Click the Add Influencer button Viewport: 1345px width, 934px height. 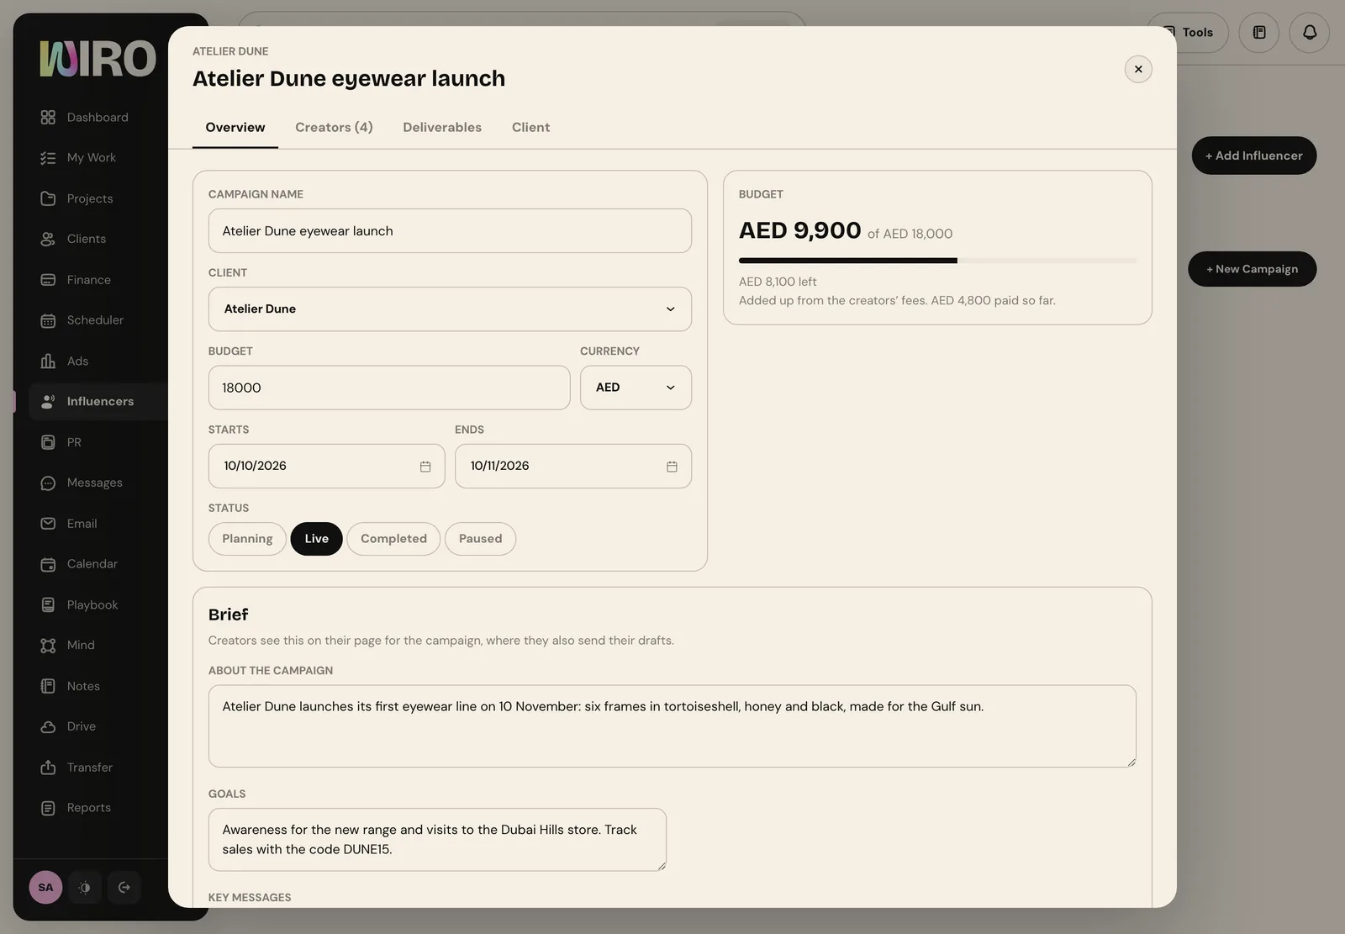(1253, 156)
